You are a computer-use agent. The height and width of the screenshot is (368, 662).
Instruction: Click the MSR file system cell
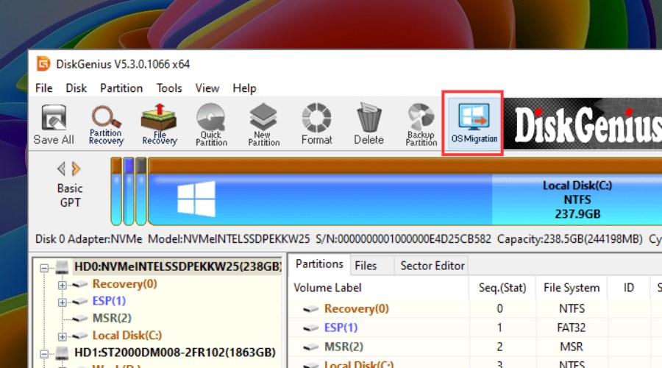(x=572, y=347)
